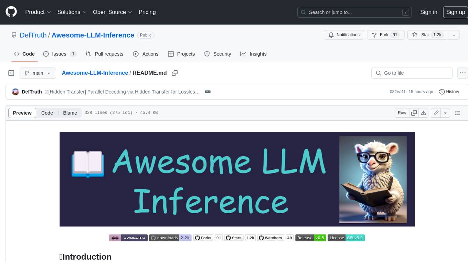This screenshot has width=468, height=262.
Task: Click the DefTruth commit author avatar
Action: (15, 92)
